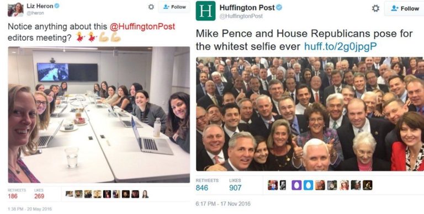Open the green Huffington Post H logo

pyautogui.click(x=205, y=11)
